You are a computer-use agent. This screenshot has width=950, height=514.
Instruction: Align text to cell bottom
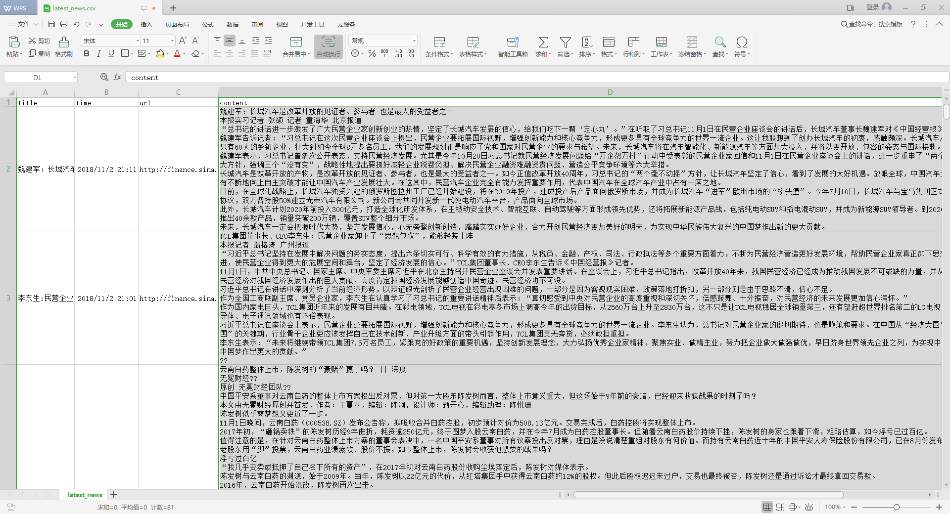click(x=242, y=41)
